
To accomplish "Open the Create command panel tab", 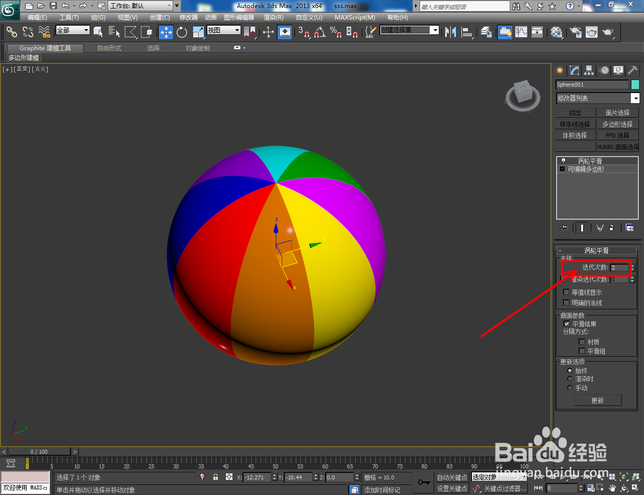I will click(x=560, y=70).
